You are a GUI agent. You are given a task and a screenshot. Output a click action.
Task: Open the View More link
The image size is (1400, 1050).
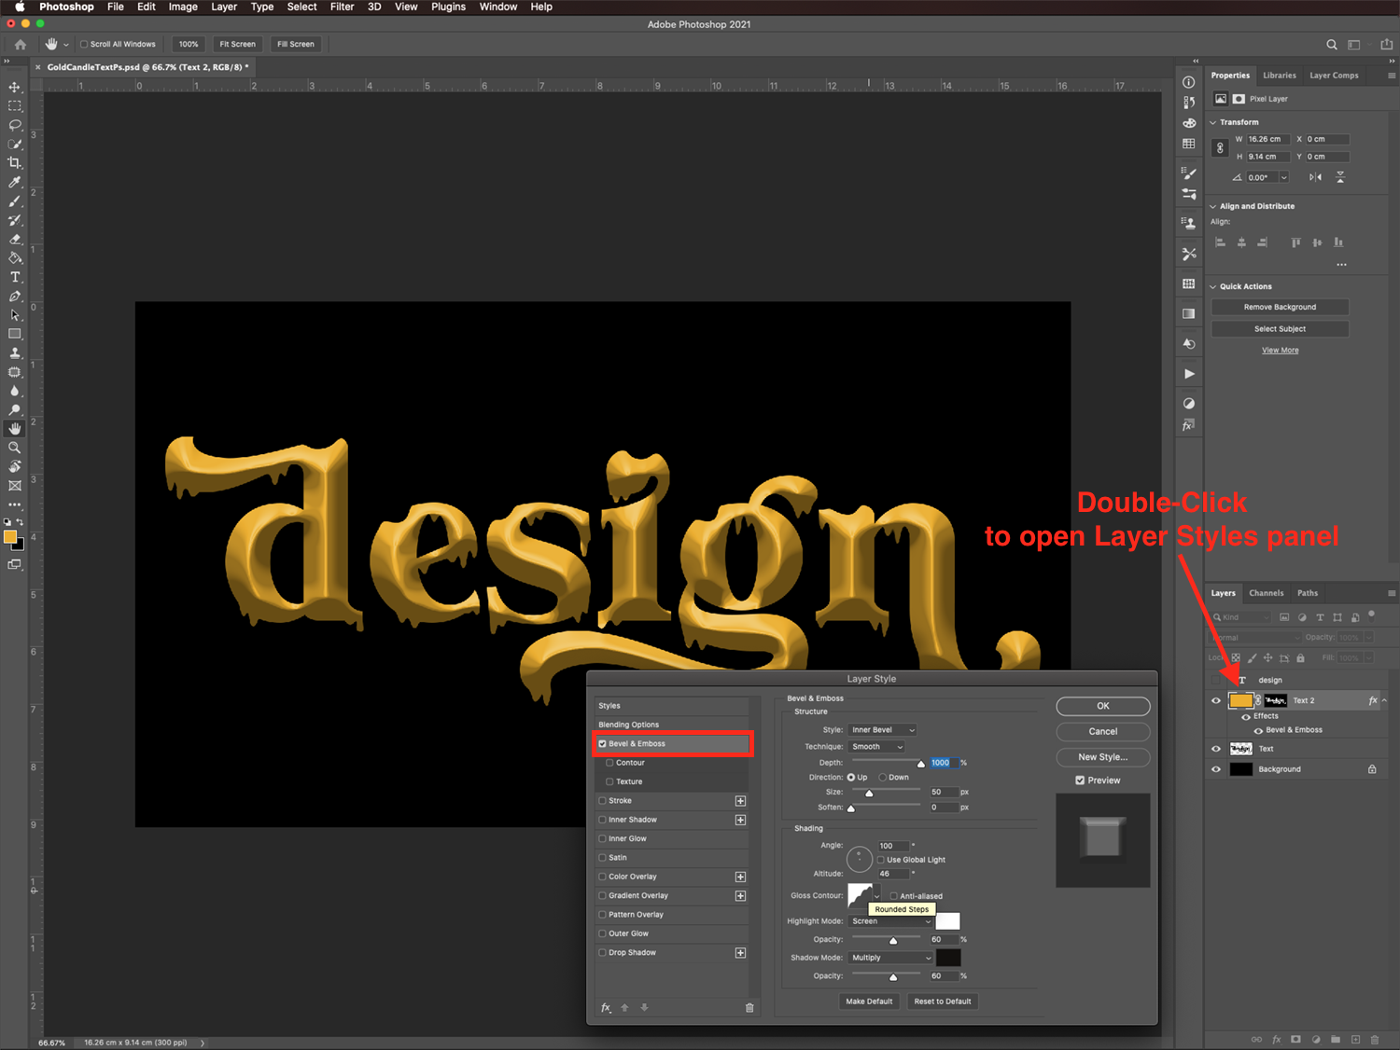coord(1281,351)
